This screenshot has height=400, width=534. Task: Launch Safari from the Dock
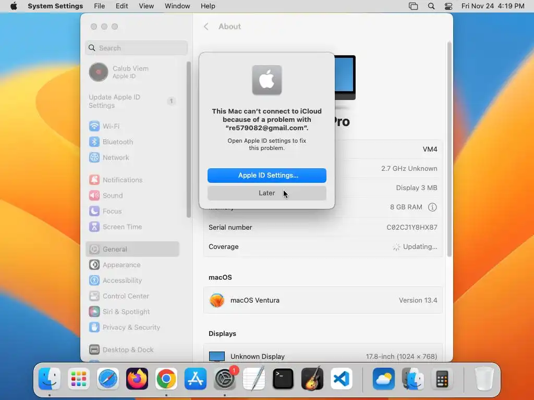108,379
